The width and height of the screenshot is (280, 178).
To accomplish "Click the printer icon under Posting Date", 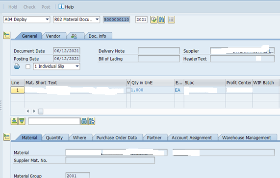I will coord(17,67).
